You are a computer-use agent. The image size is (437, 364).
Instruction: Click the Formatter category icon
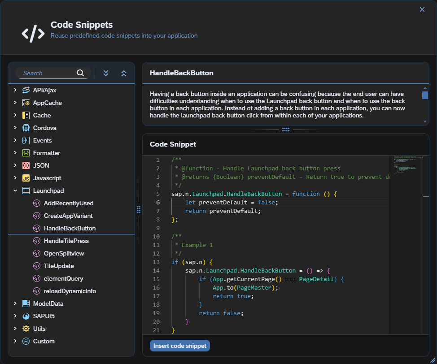point(26,153)
